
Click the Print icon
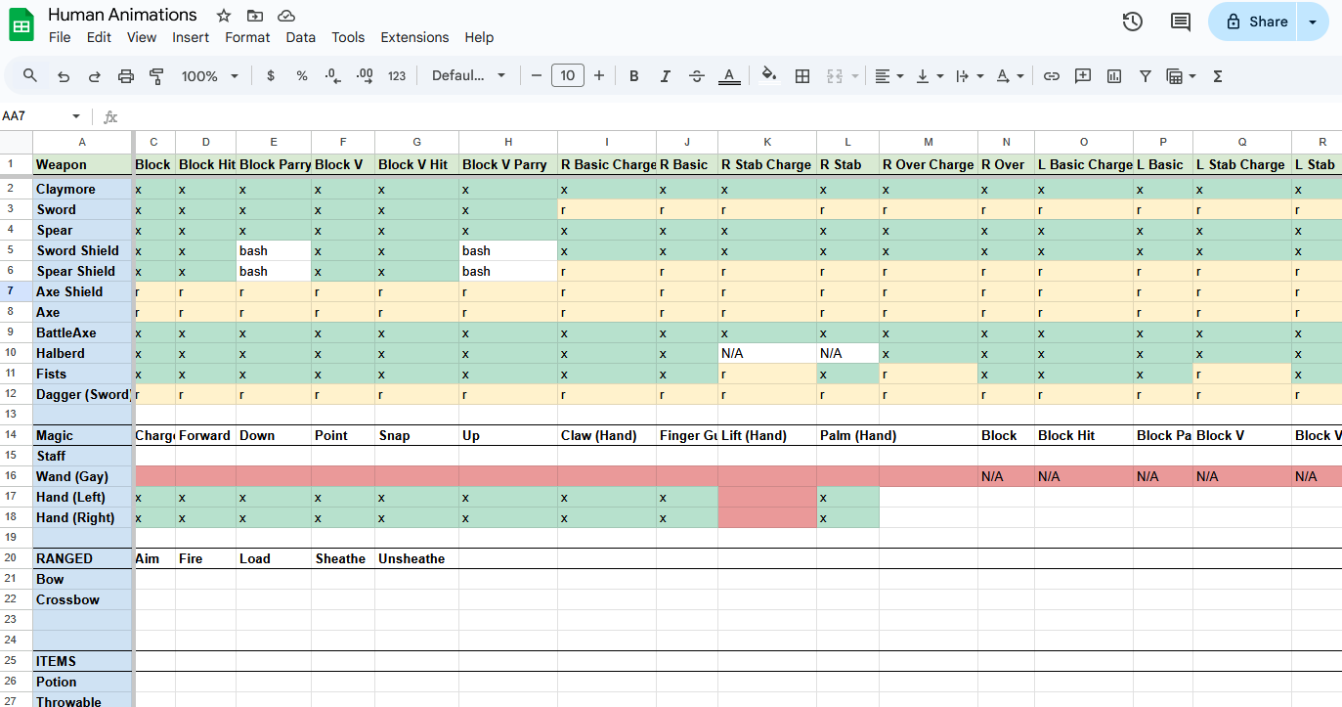(126, 75)
